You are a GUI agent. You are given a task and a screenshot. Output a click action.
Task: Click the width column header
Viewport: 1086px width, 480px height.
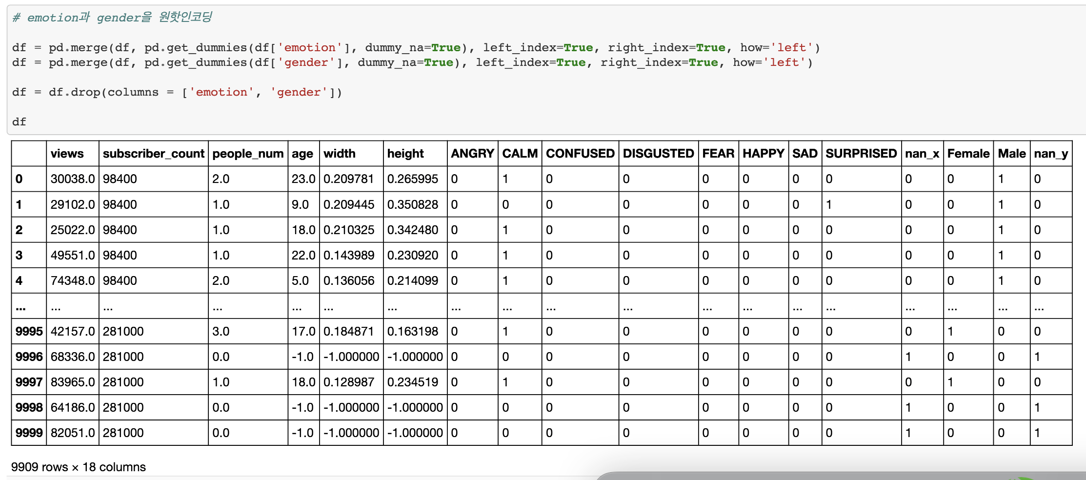[340, 154]
